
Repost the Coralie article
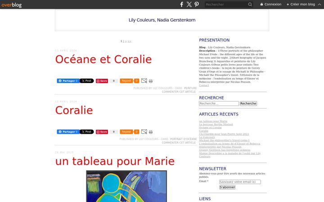pyautogui.click(x=126, y=132)
